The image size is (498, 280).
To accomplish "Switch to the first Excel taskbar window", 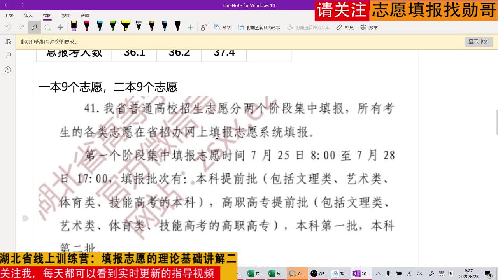I will click(255, 273).
